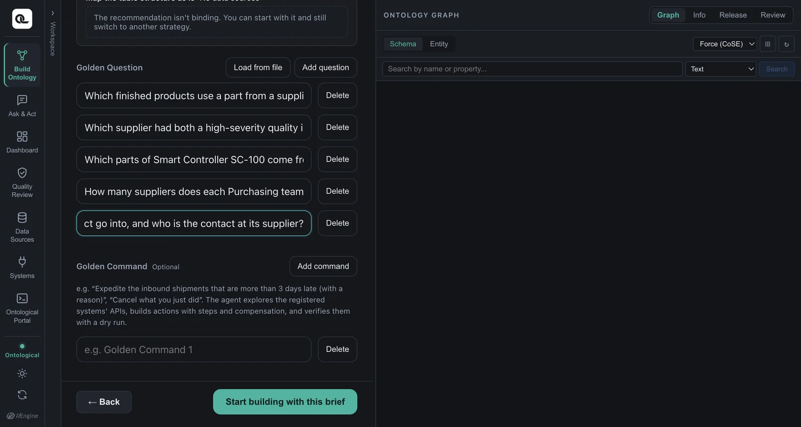Image resolution: width=801 pixels, height=427 pixels.
Task: Click the Load from file button
Action: (258, 68)
